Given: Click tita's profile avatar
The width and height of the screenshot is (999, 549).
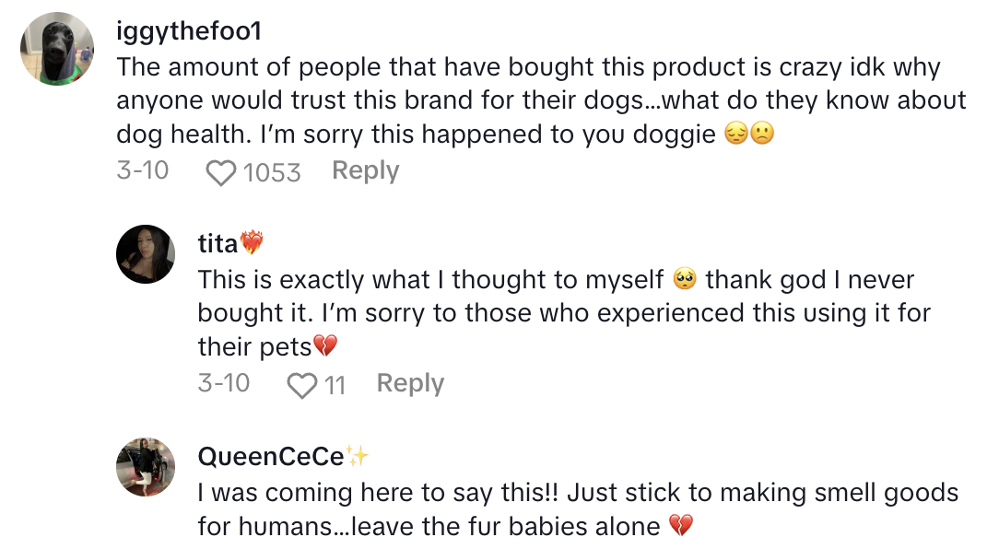Looking at the screenshot, I should [146, 254].
